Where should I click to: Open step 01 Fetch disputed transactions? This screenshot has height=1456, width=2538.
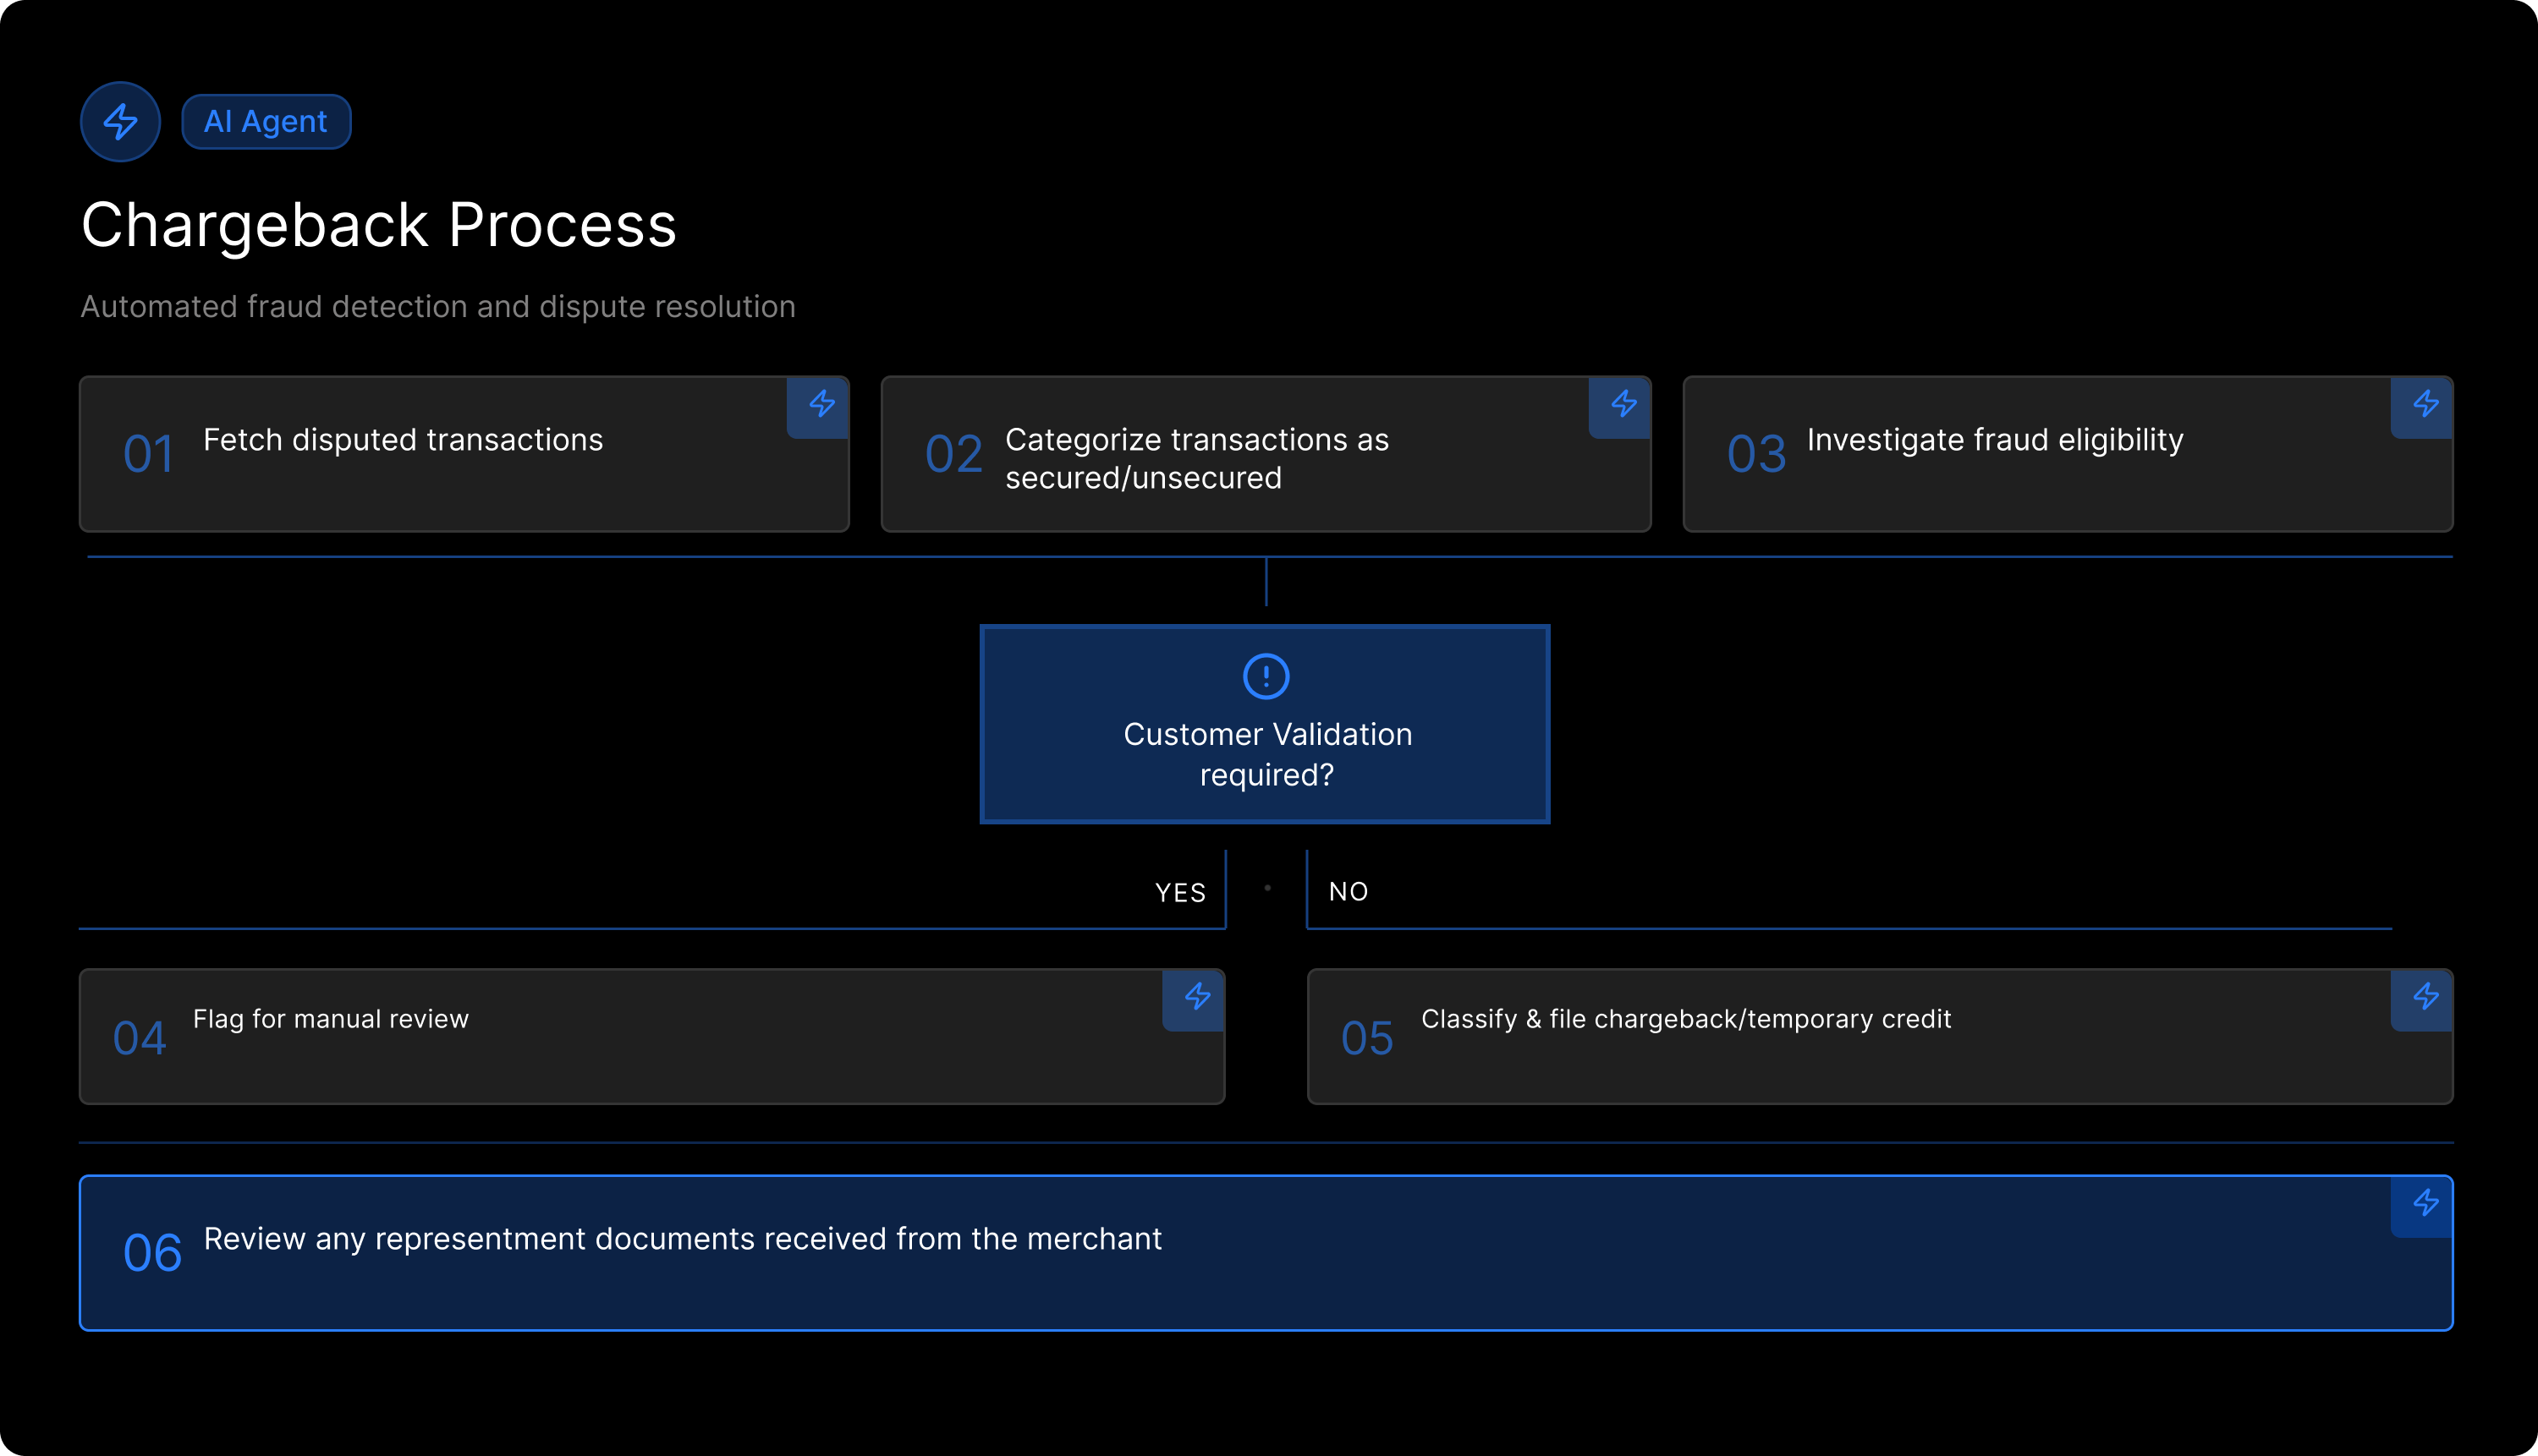402,440
